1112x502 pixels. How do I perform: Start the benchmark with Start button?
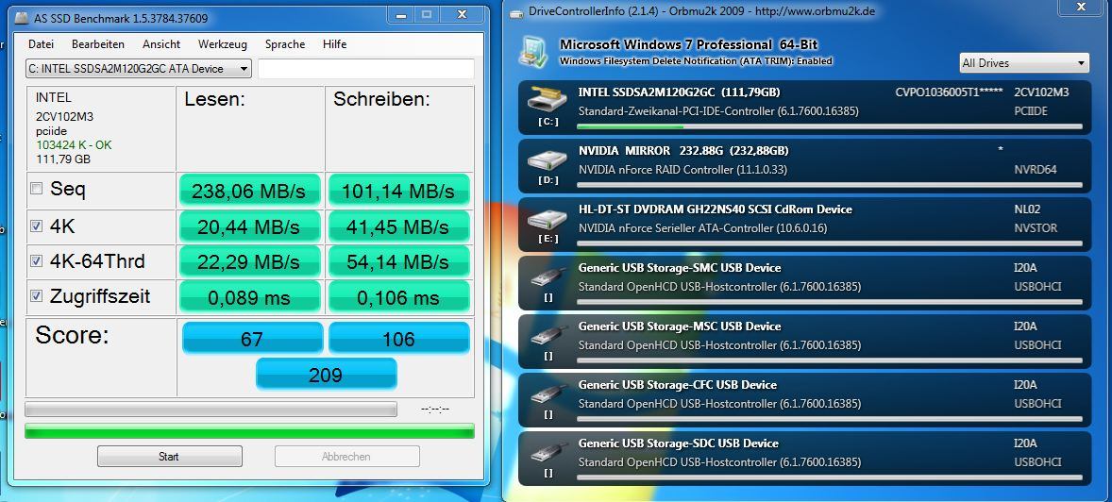tap(169, 457)
